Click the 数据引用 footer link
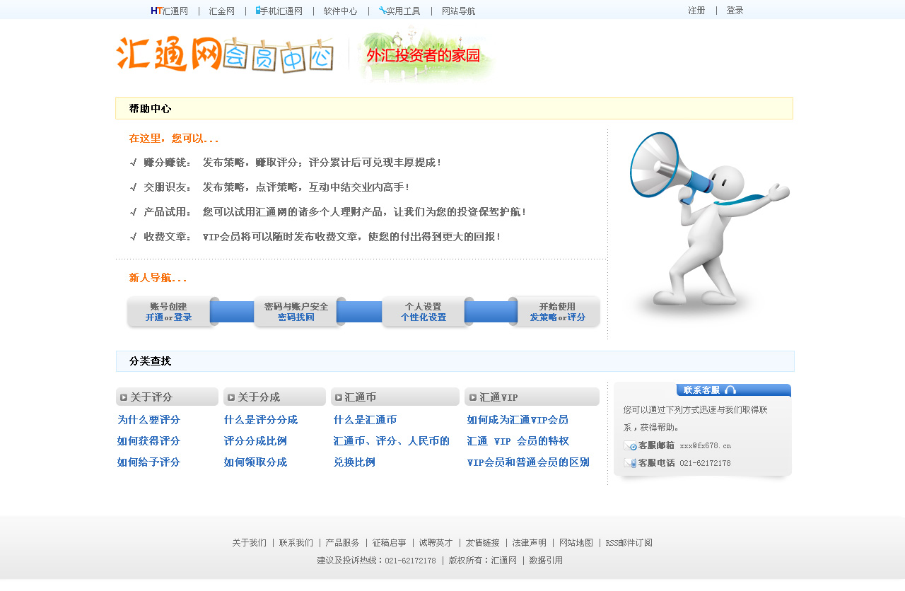 546,561
